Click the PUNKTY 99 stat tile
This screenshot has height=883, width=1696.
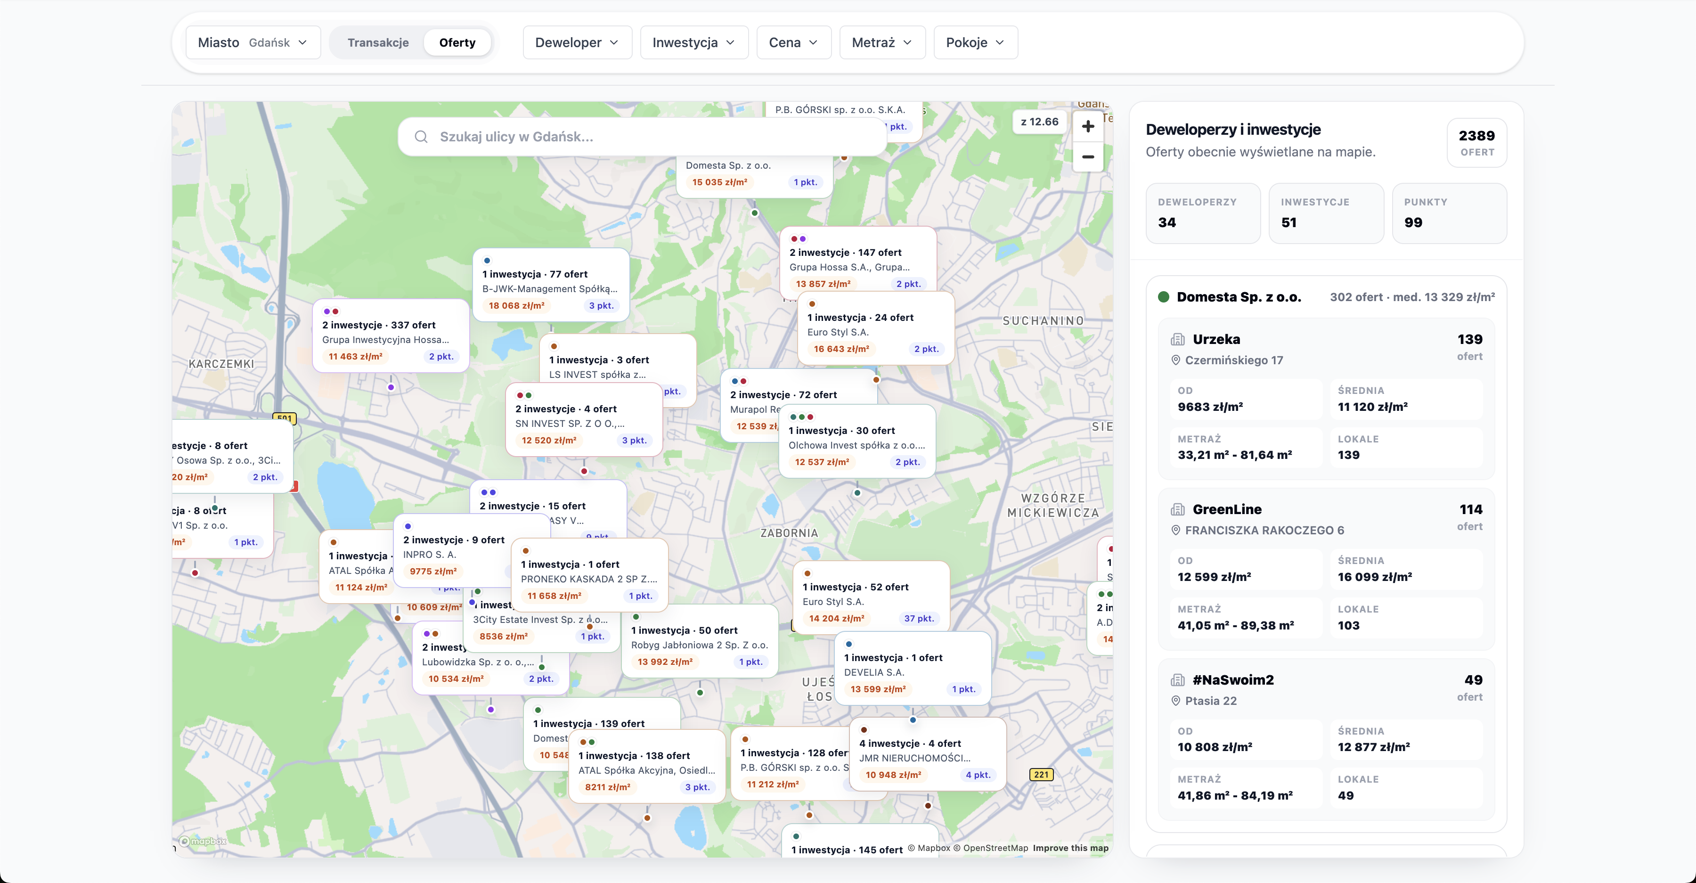1449,213
